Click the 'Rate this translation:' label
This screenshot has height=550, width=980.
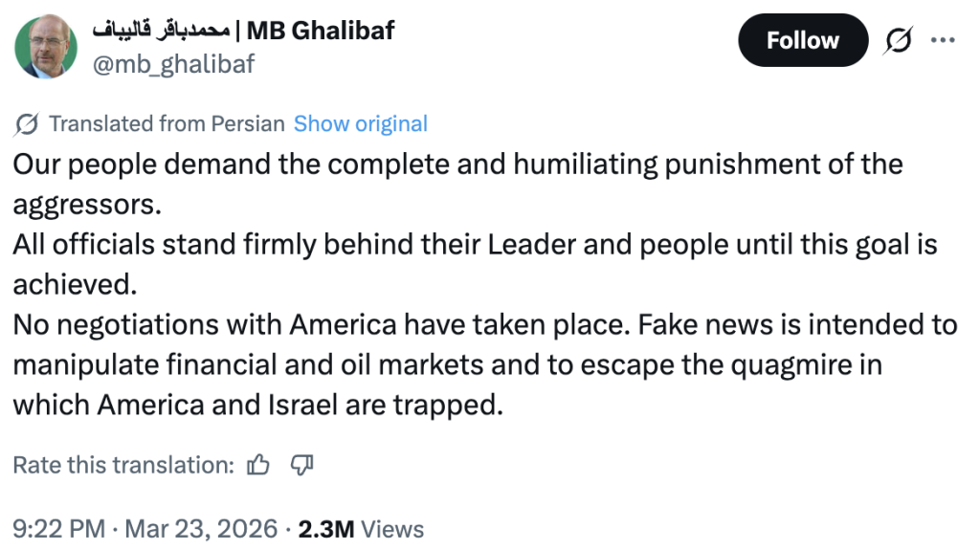point(122,466)
